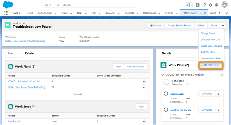Open the search scope All dropdown
This screenshot has width=231, height=125.
(x=48, y=5)
